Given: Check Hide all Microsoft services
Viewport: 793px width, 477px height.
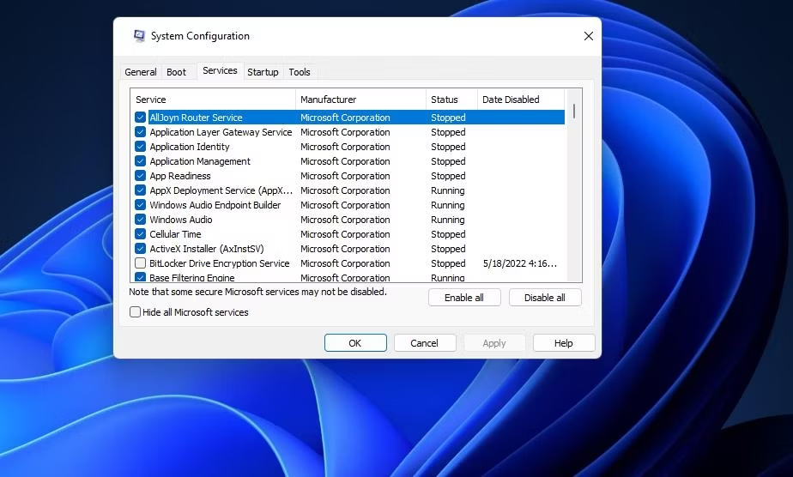Looking at the screenshot, I should (x=135, y=311).
